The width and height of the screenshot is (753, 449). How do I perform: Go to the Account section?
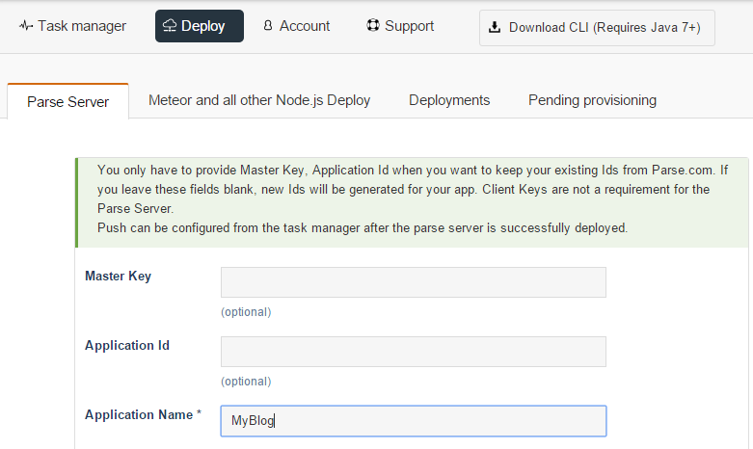[297, 26]
